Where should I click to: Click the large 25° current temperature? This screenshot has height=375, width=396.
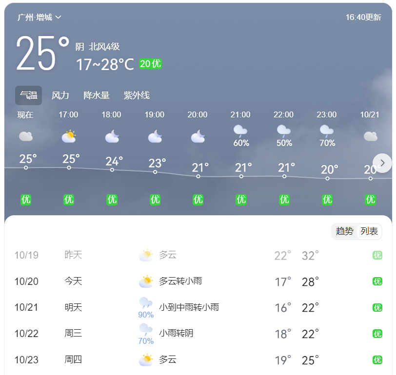[x=42, y=53]
